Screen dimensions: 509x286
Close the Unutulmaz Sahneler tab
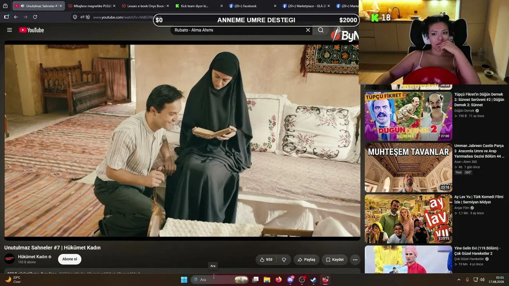click(60, 6)
